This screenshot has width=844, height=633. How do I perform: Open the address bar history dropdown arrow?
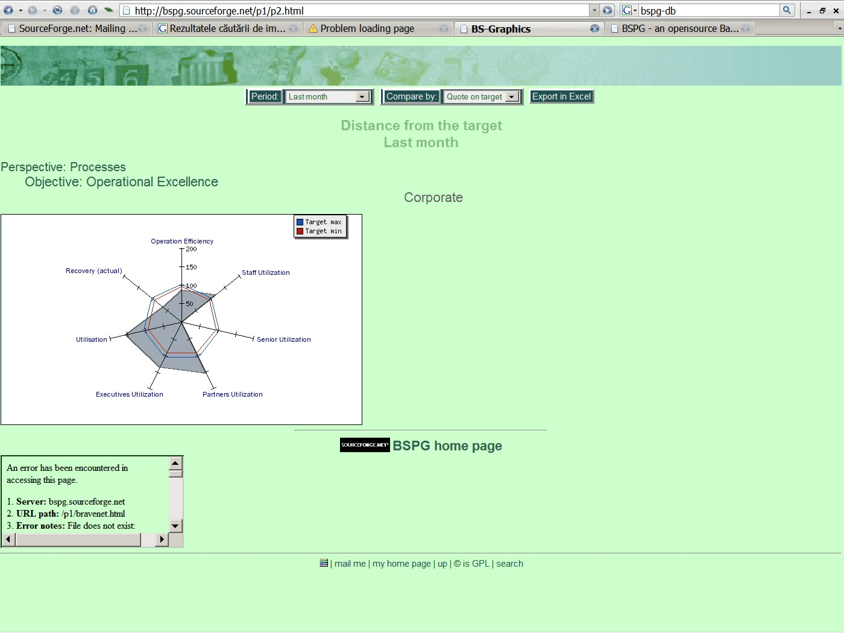pyautogui.click(x=594, y=10)
